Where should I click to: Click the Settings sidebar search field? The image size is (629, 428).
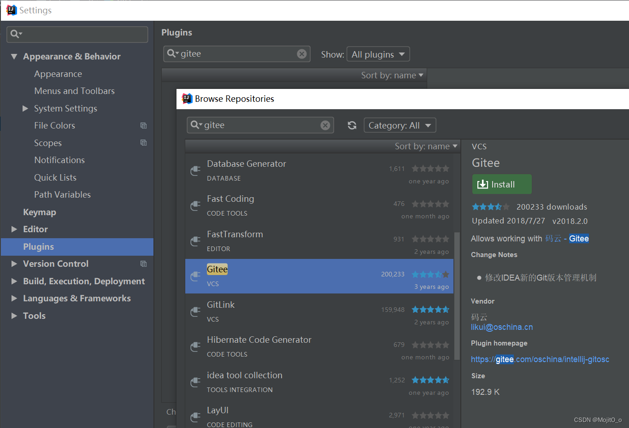[77, 34]
